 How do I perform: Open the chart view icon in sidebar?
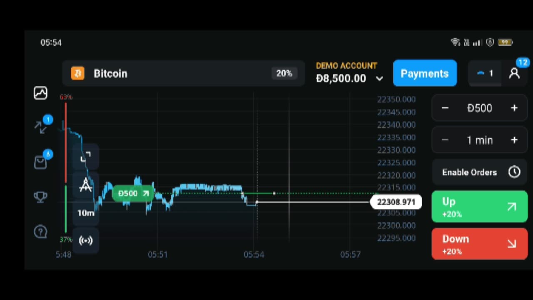[40, 93]
